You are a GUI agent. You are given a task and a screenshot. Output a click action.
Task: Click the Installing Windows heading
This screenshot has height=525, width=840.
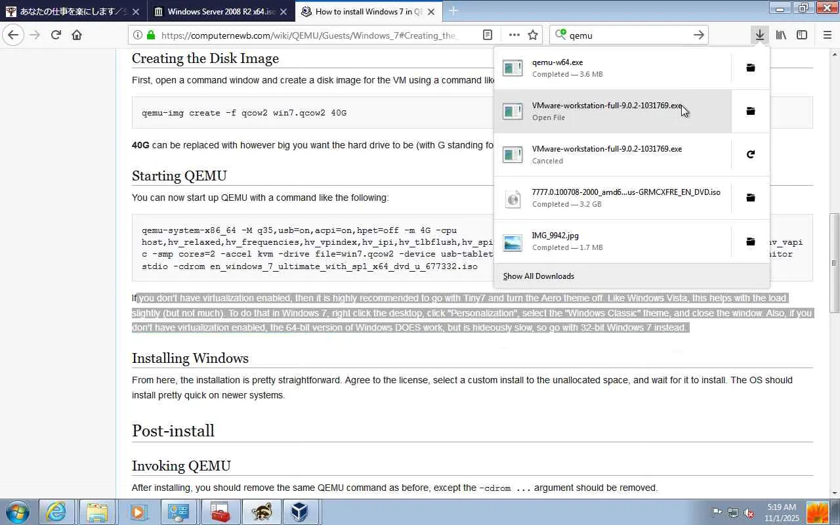[190, 358]
